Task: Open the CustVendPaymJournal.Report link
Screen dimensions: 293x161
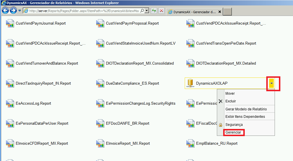Action: (x=41, y=23)
